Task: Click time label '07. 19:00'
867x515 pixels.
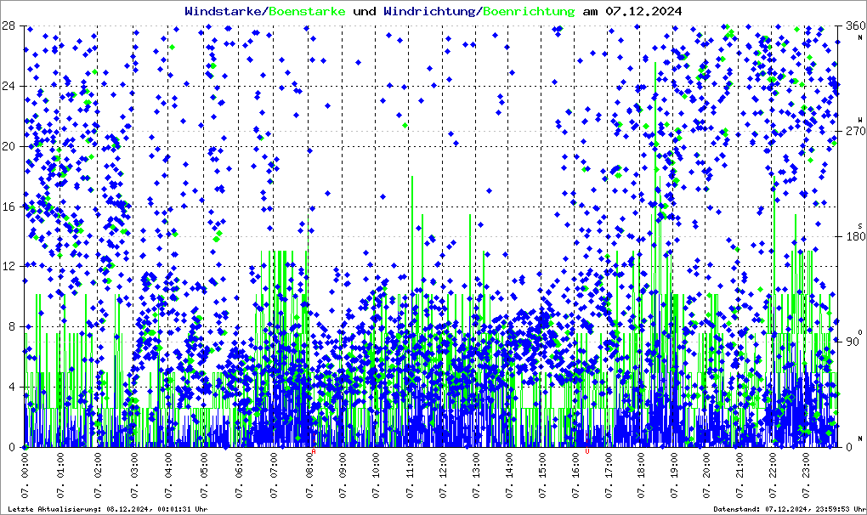Action: click(x=674, y=475)
